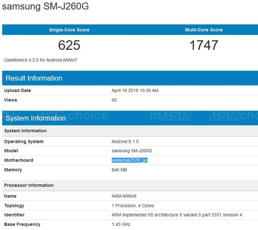
Task: Select the Single-Core Score header
Action: click(x=69, y=30)
